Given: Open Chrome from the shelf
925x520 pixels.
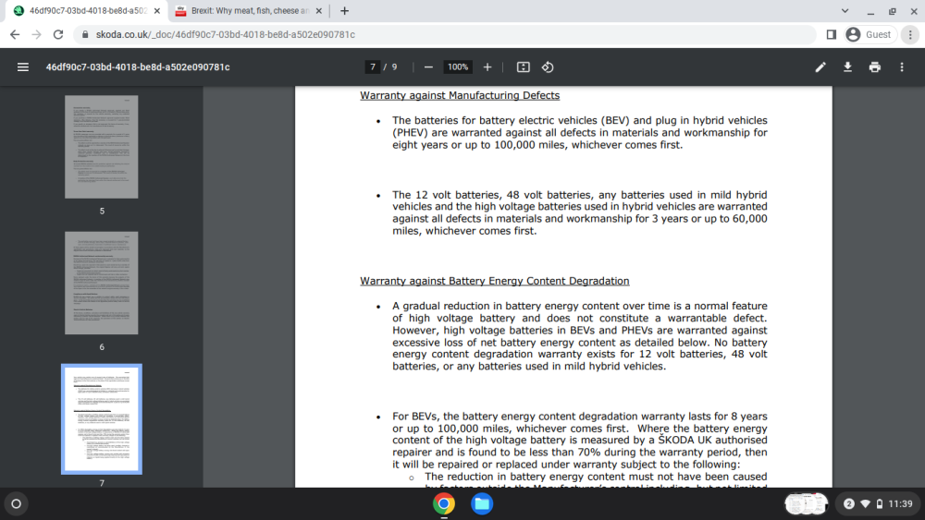Looking at the screenshot, I should coord(444,504).
